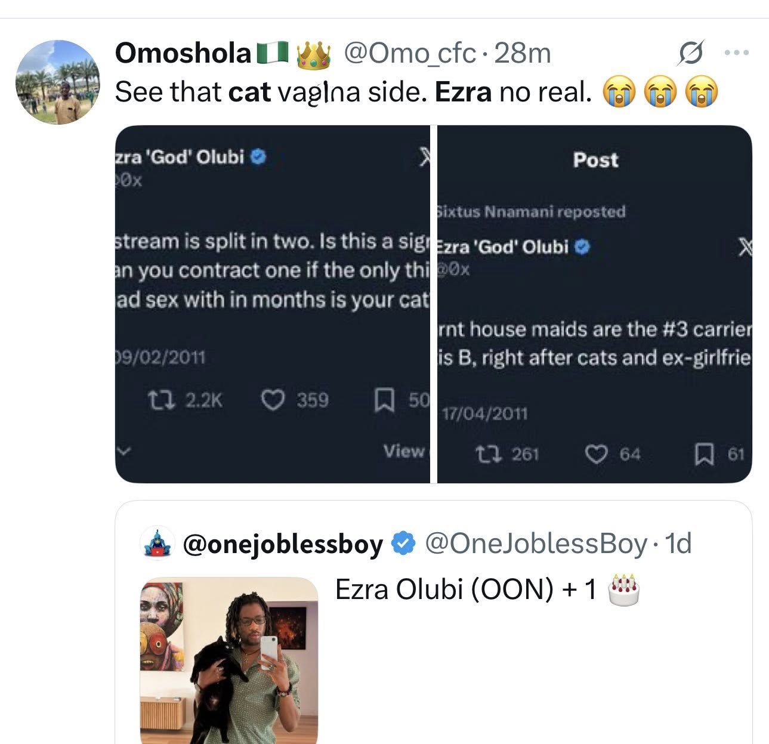Click the Grok actions icon on Omoshola's post
This screenshot has width=769, height=744.
click(687, 54)
